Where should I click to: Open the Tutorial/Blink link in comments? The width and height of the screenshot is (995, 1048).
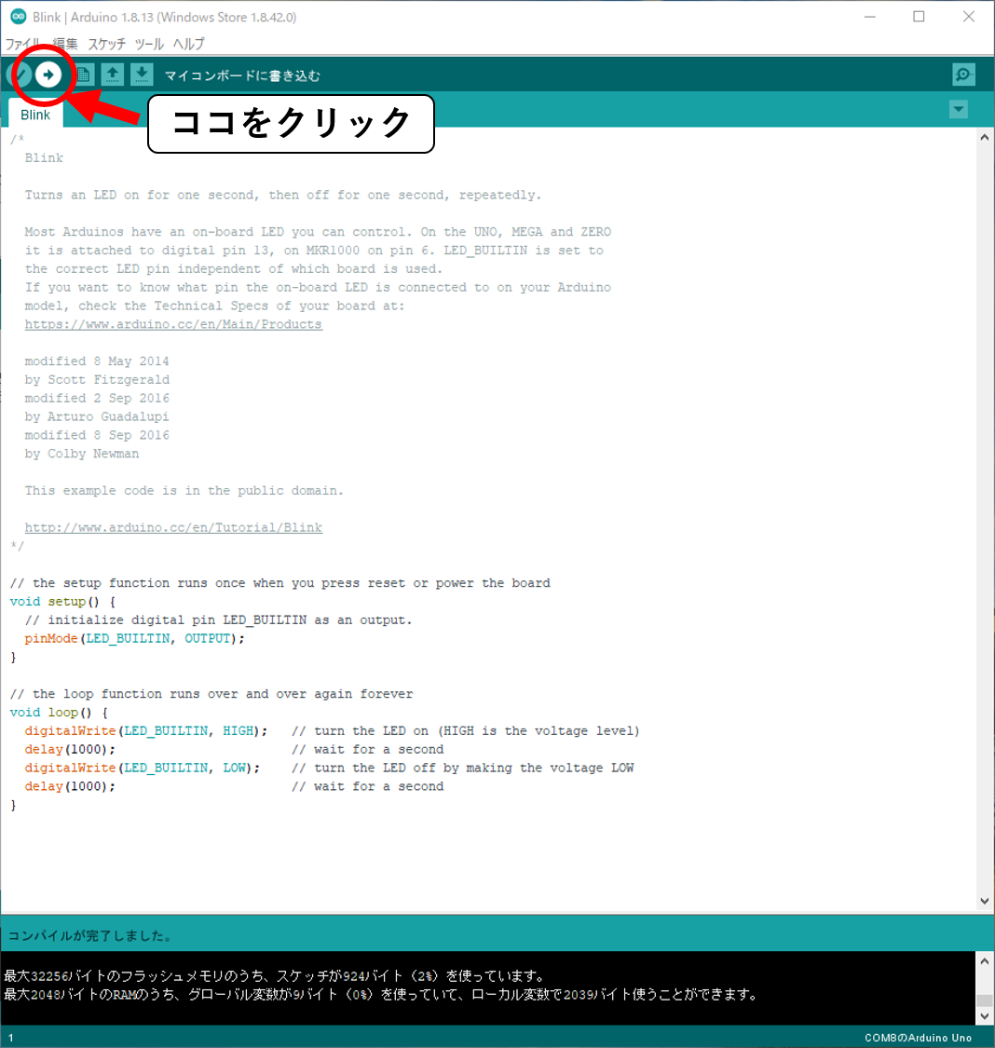[x=173, y=527]
